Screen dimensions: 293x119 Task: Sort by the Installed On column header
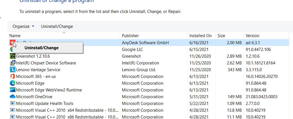(x=200, y=36)
